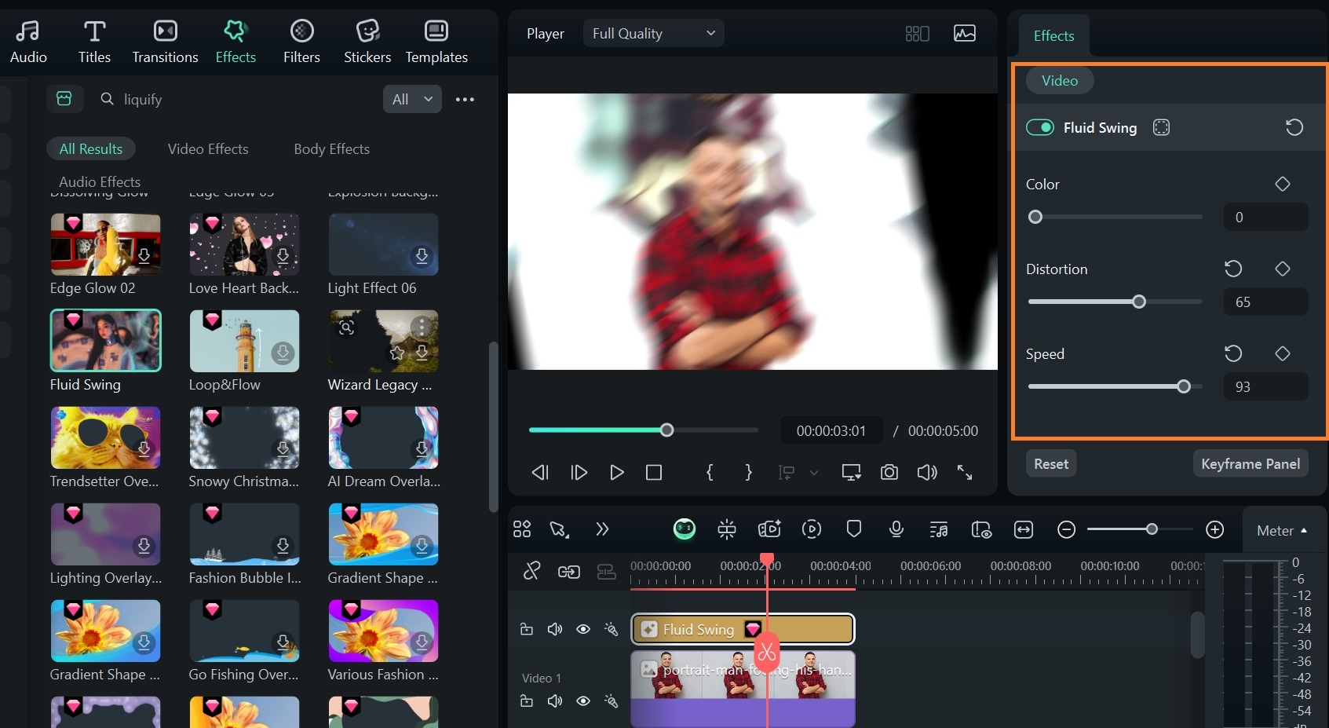
Task: Click the Speed slider handle
Action: 1184,386
